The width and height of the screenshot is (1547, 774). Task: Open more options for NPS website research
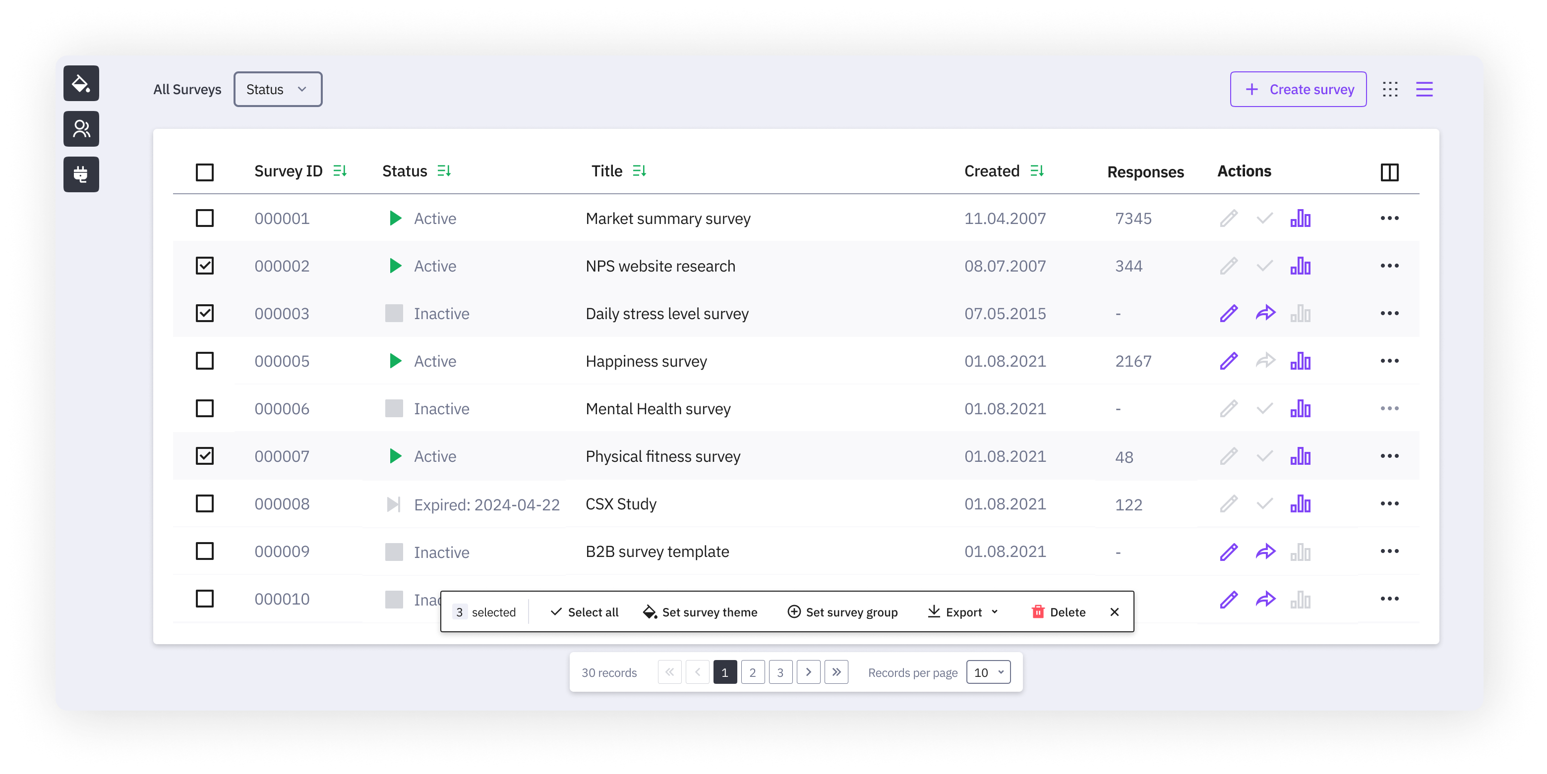tap(1390, 266)
